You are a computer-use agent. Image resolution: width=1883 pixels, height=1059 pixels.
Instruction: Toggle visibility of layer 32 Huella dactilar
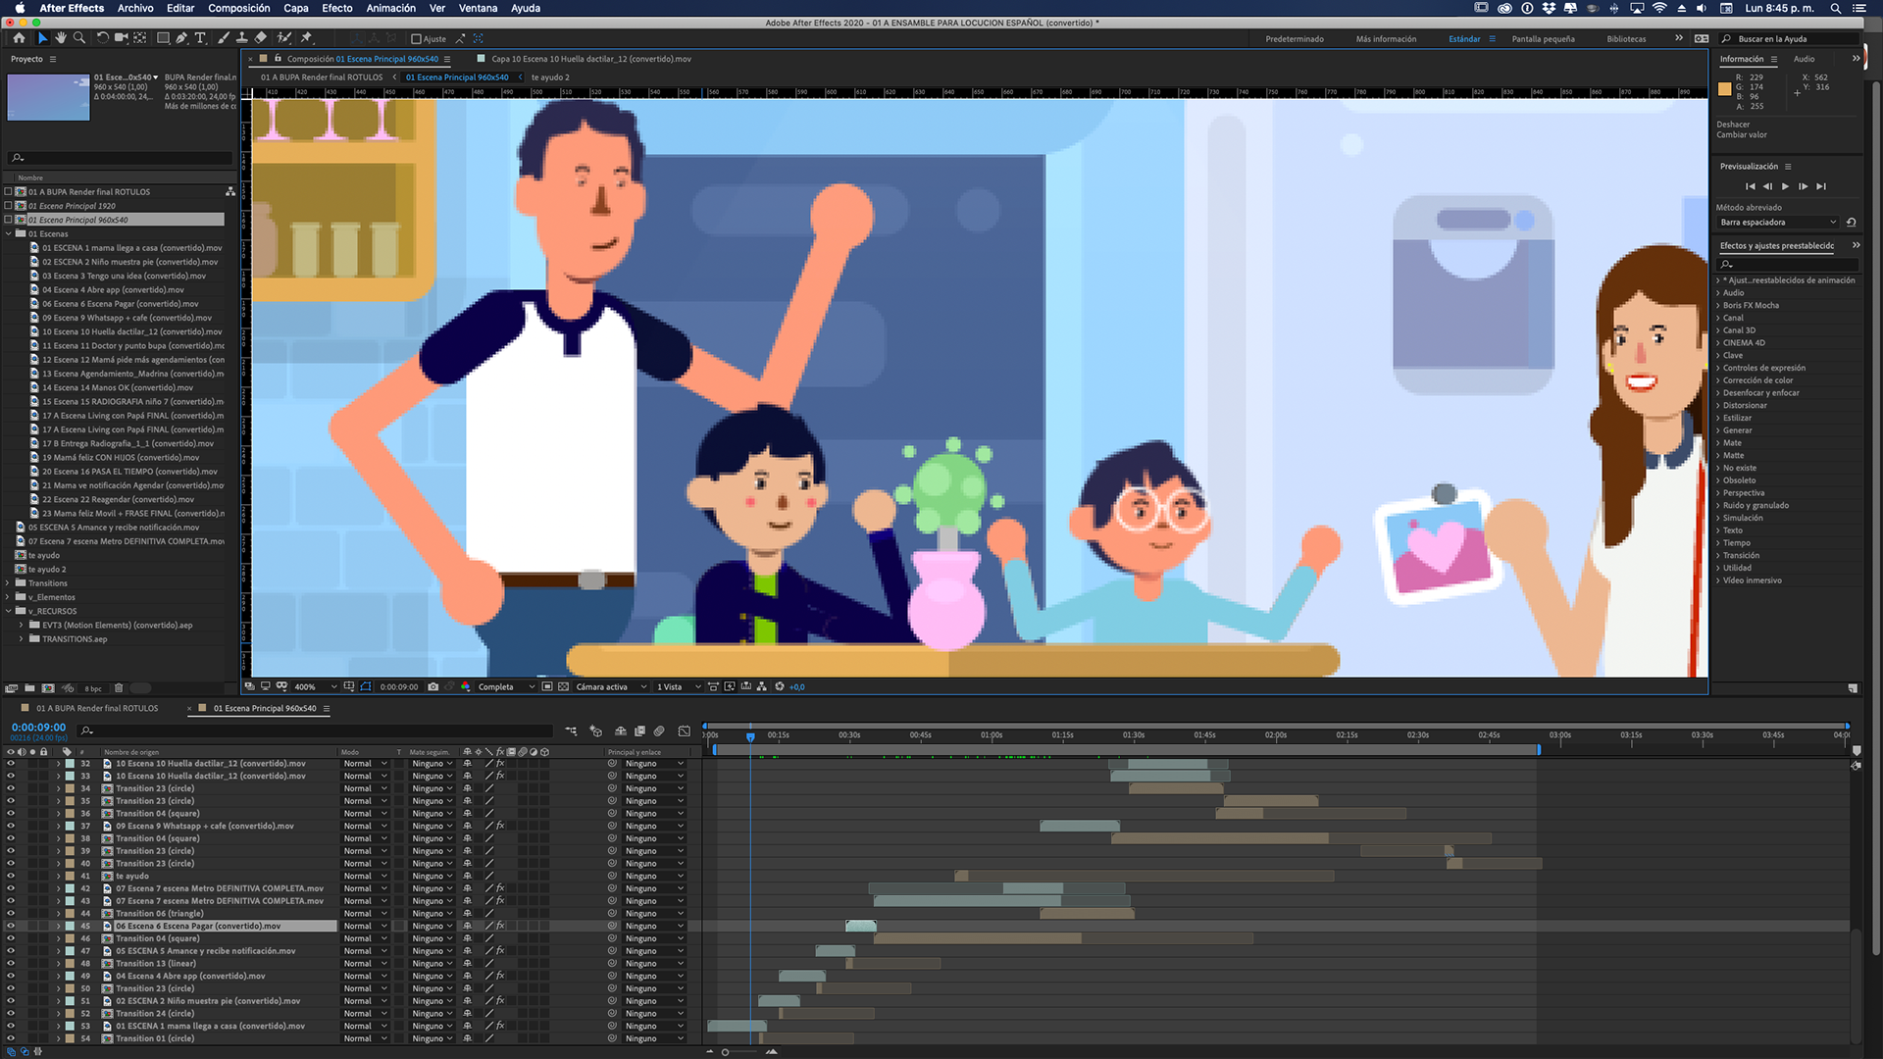11,763
